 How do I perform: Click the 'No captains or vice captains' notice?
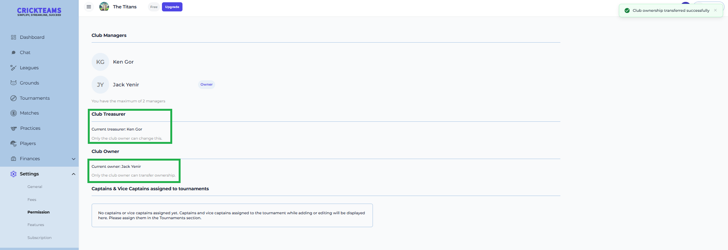[232, 215]
